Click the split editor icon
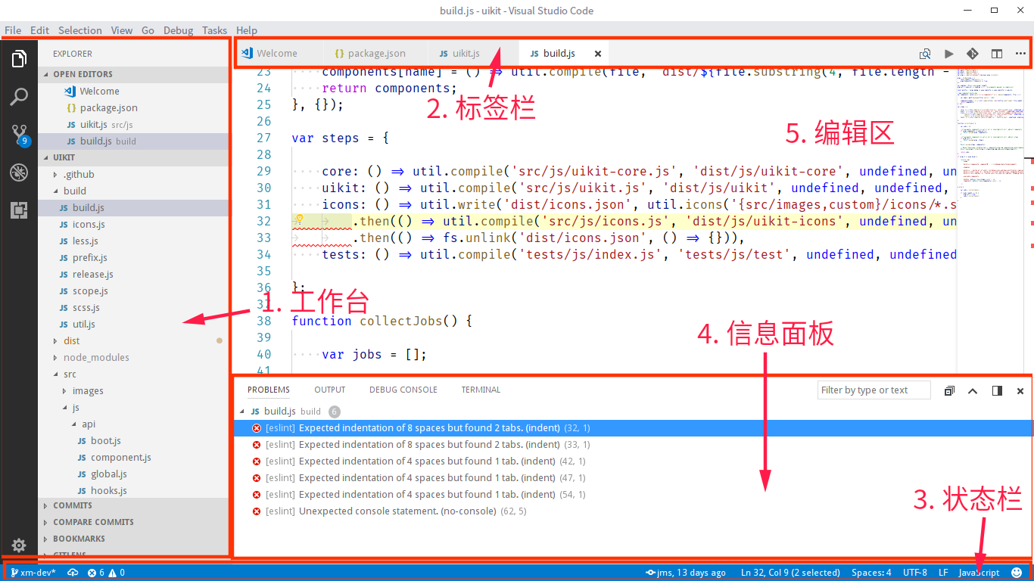This screenshot has height=581, width=1034. (x=997, y=54)
